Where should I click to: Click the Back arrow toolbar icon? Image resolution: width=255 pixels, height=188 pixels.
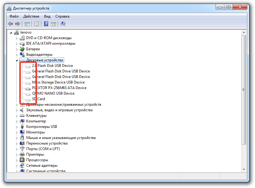10,24
